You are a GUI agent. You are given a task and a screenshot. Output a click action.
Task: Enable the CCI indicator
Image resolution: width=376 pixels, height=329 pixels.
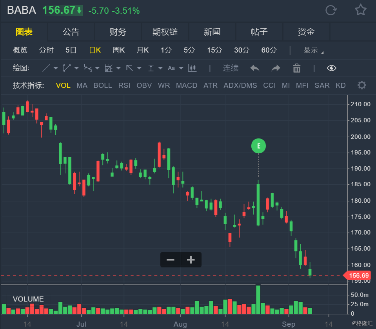(x=269, y=85)
